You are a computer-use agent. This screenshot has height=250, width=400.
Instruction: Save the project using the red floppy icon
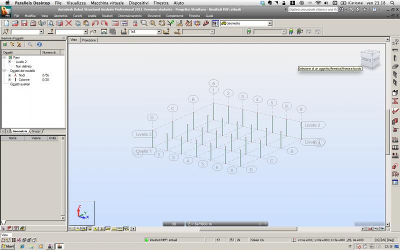pyautogui.click(x=24, y=23)
